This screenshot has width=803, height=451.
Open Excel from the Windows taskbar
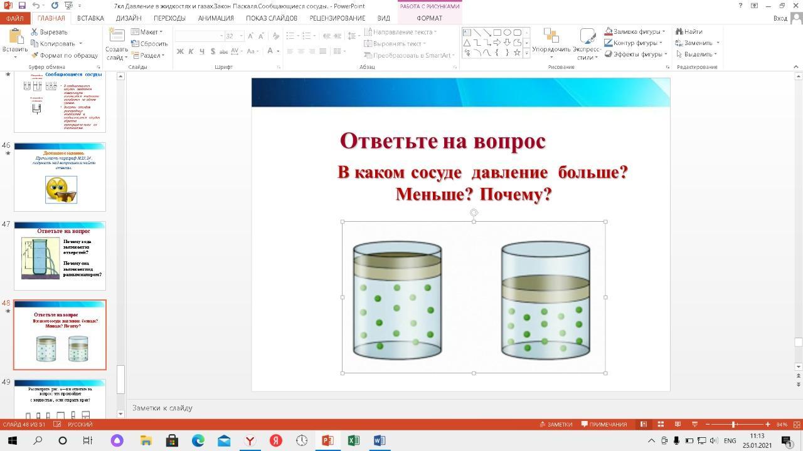pos(353,440)
